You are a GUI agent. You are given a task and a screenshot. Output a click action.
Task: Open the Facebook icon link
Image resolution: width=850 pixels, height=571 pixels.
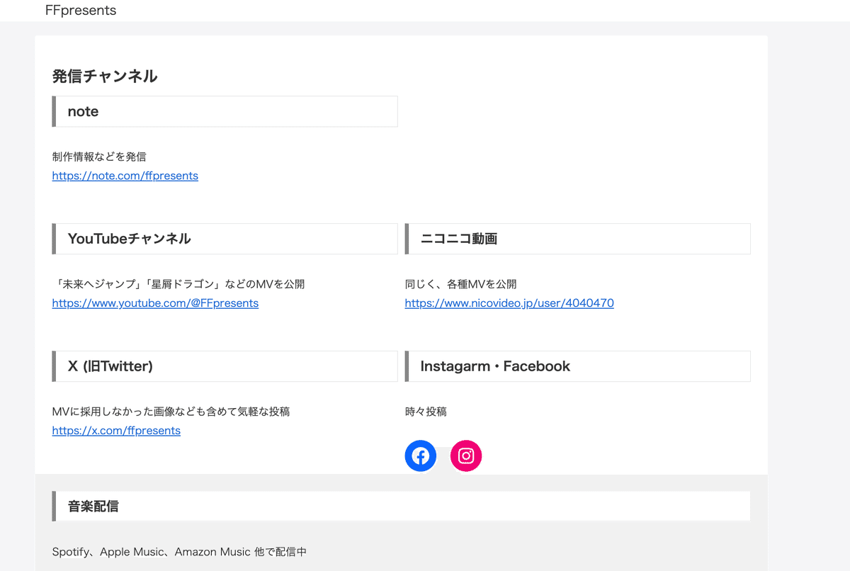tap(421, 456)
